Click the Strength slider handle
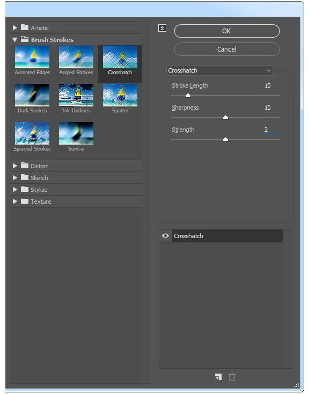The image size is (309, 394). click(x=225, y=139)
